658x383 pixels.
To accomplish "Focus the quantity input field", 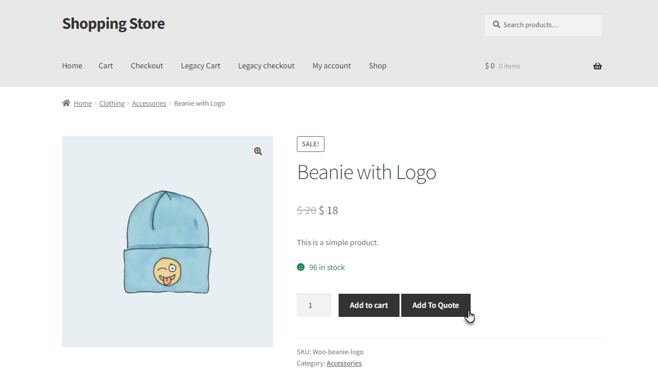I will coord(314,305).
